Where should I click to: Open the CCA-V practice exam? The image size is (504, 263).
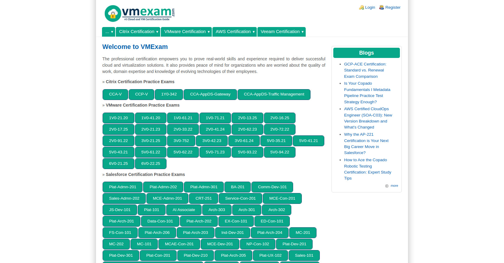115,94
